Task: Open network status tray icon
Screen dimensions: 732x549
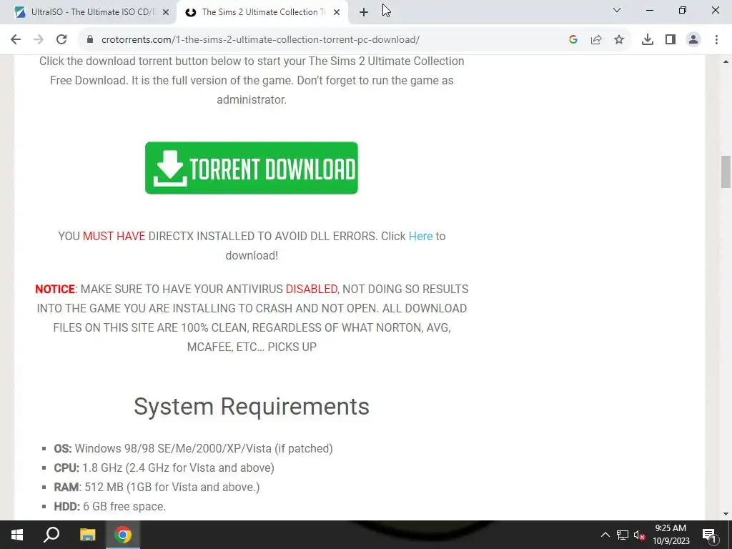Action: (x=623, y=535)
